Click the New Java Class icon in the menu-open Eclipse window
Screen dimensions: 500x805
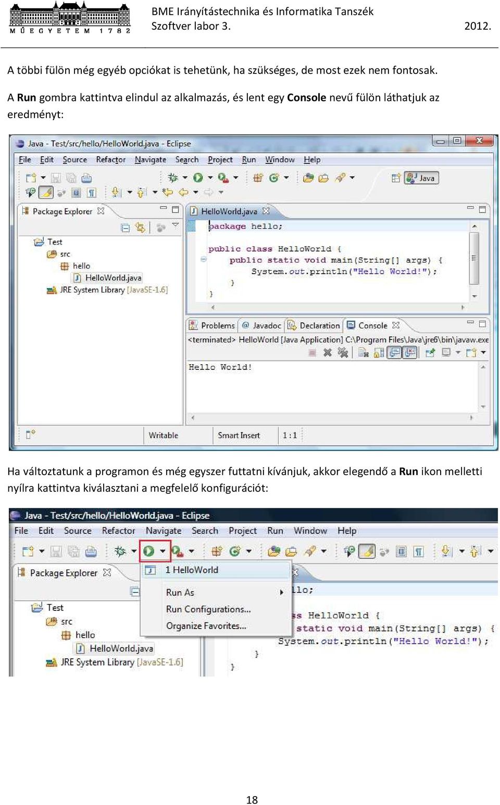[x=235, y=551]
